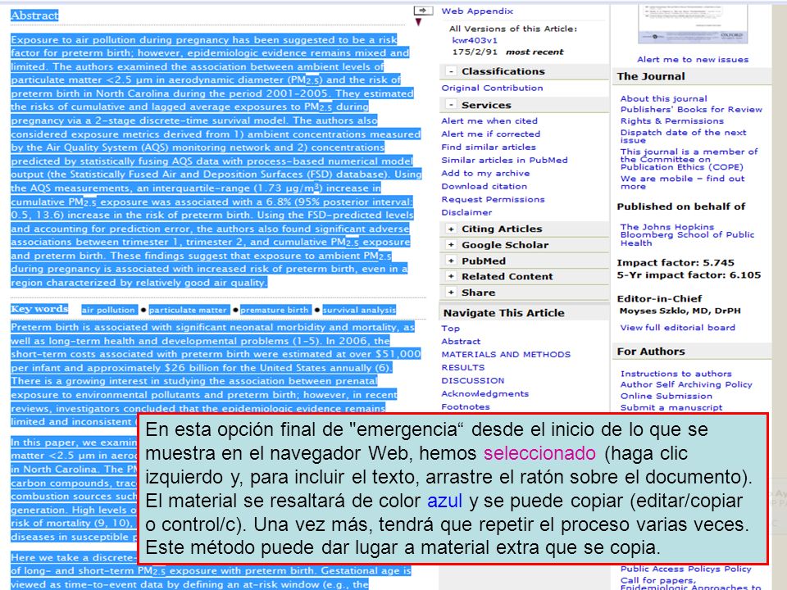This screenshot has height=590, width=787.
Task: Click the Moyses Szklo, MD, DrPH name
Action: 680,311
